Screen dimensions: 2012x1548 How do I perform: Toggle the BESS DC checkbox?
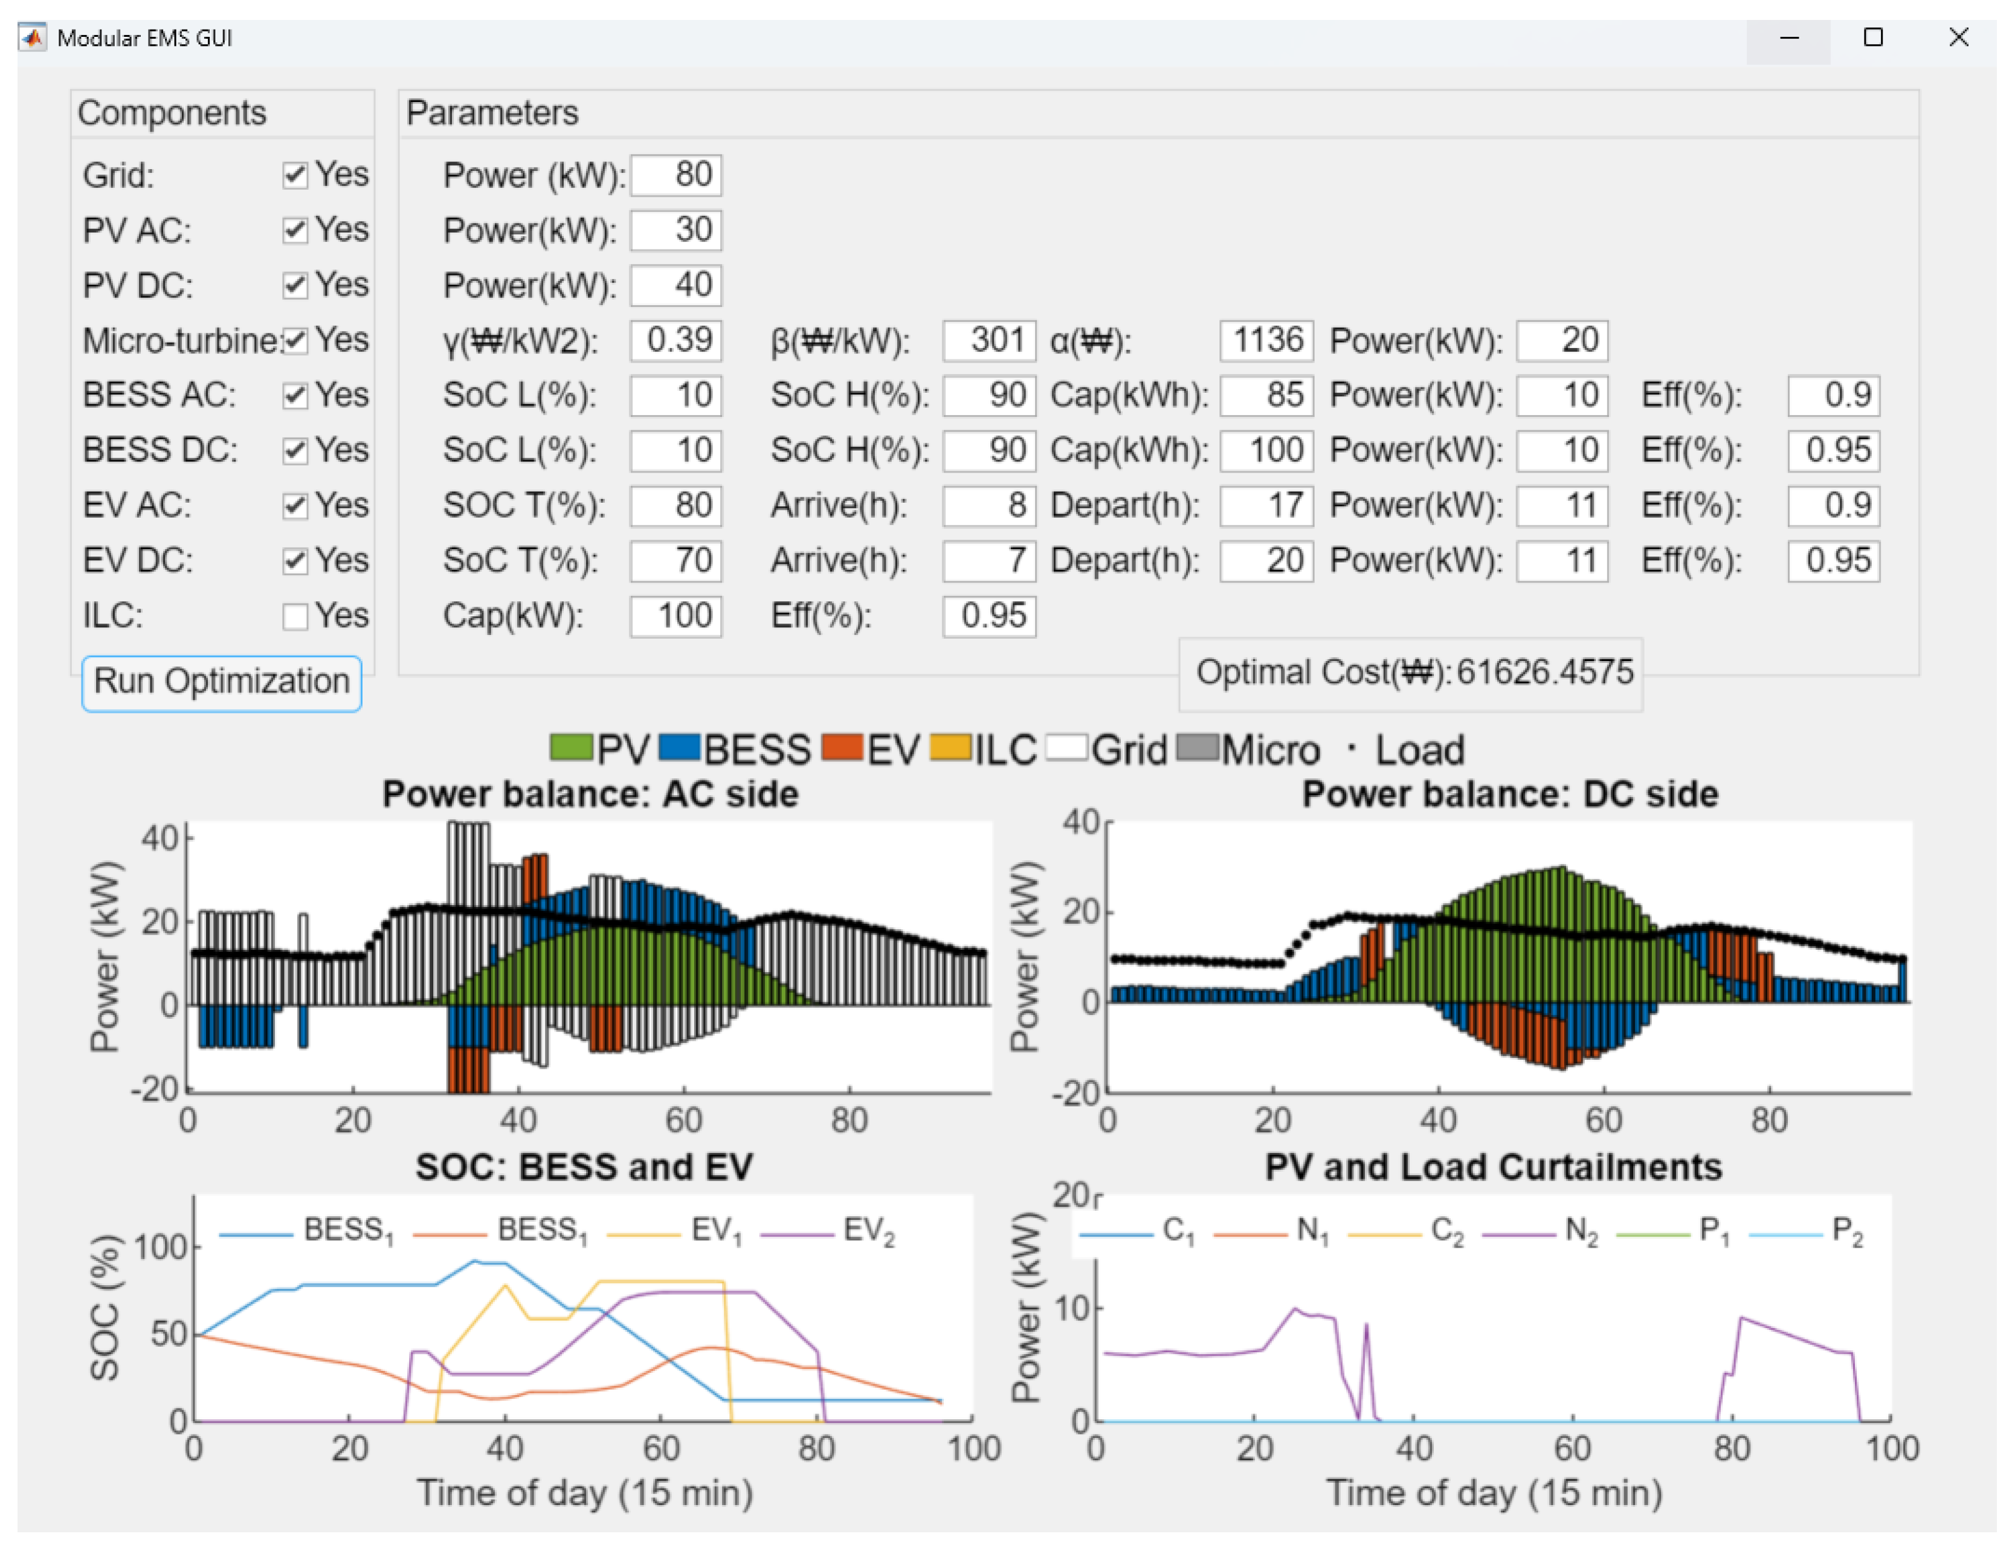pyautogui.click(x=295, y=451)
